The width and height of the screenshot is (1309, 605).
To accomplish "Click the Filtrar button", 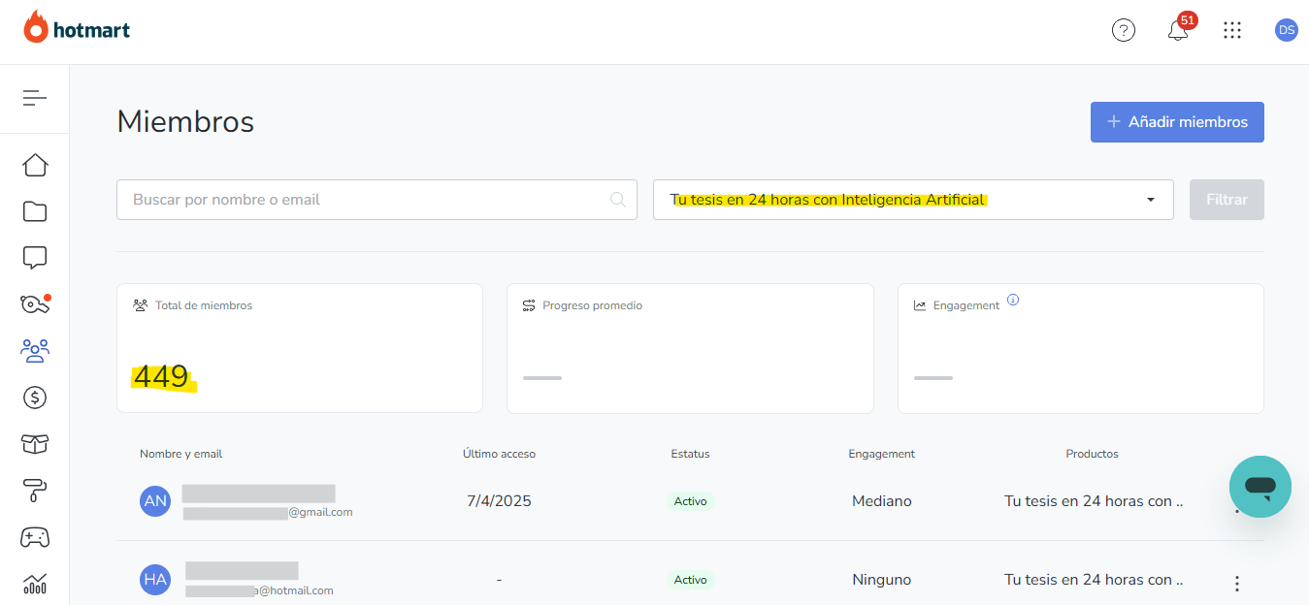I will pyautogui.click(x=1227, y=200).
